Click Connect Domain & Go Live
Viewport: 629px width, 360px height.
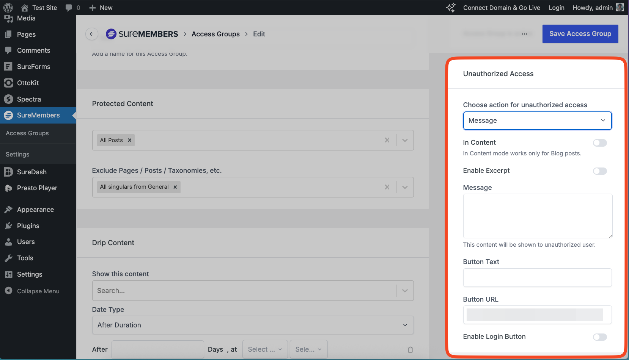pos(502,8)
